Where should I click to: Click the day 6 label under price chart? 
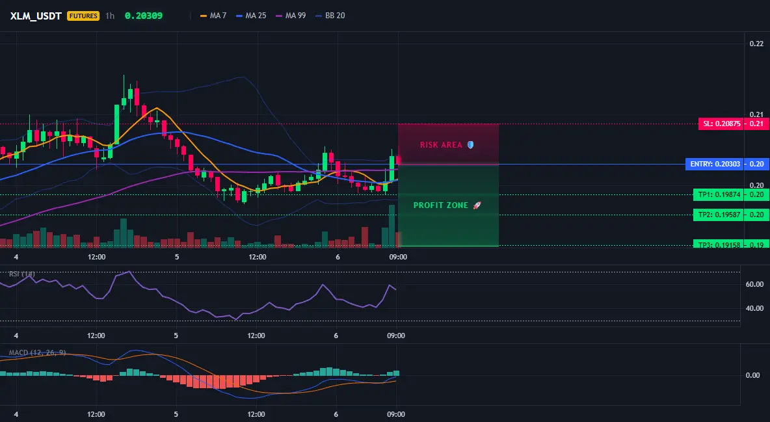point(338,257)
